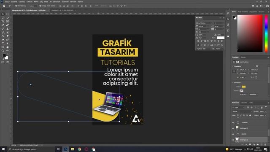Lock position icon in Layers panel
This screenshot has height=152, width=270.
[x=244, y=115]
